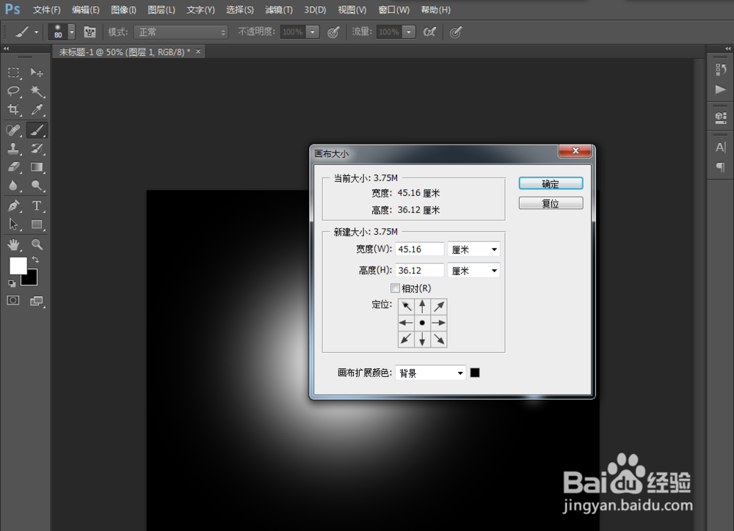
Task: Open the 模式 正常 blend mode dropdown
Action: [181, 32]
